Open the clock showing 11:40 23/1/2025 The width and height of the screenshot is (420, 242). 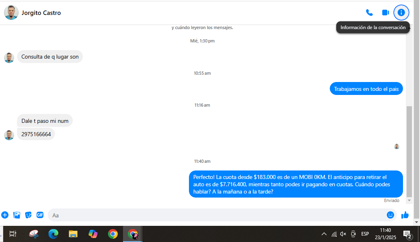[385, 234]
